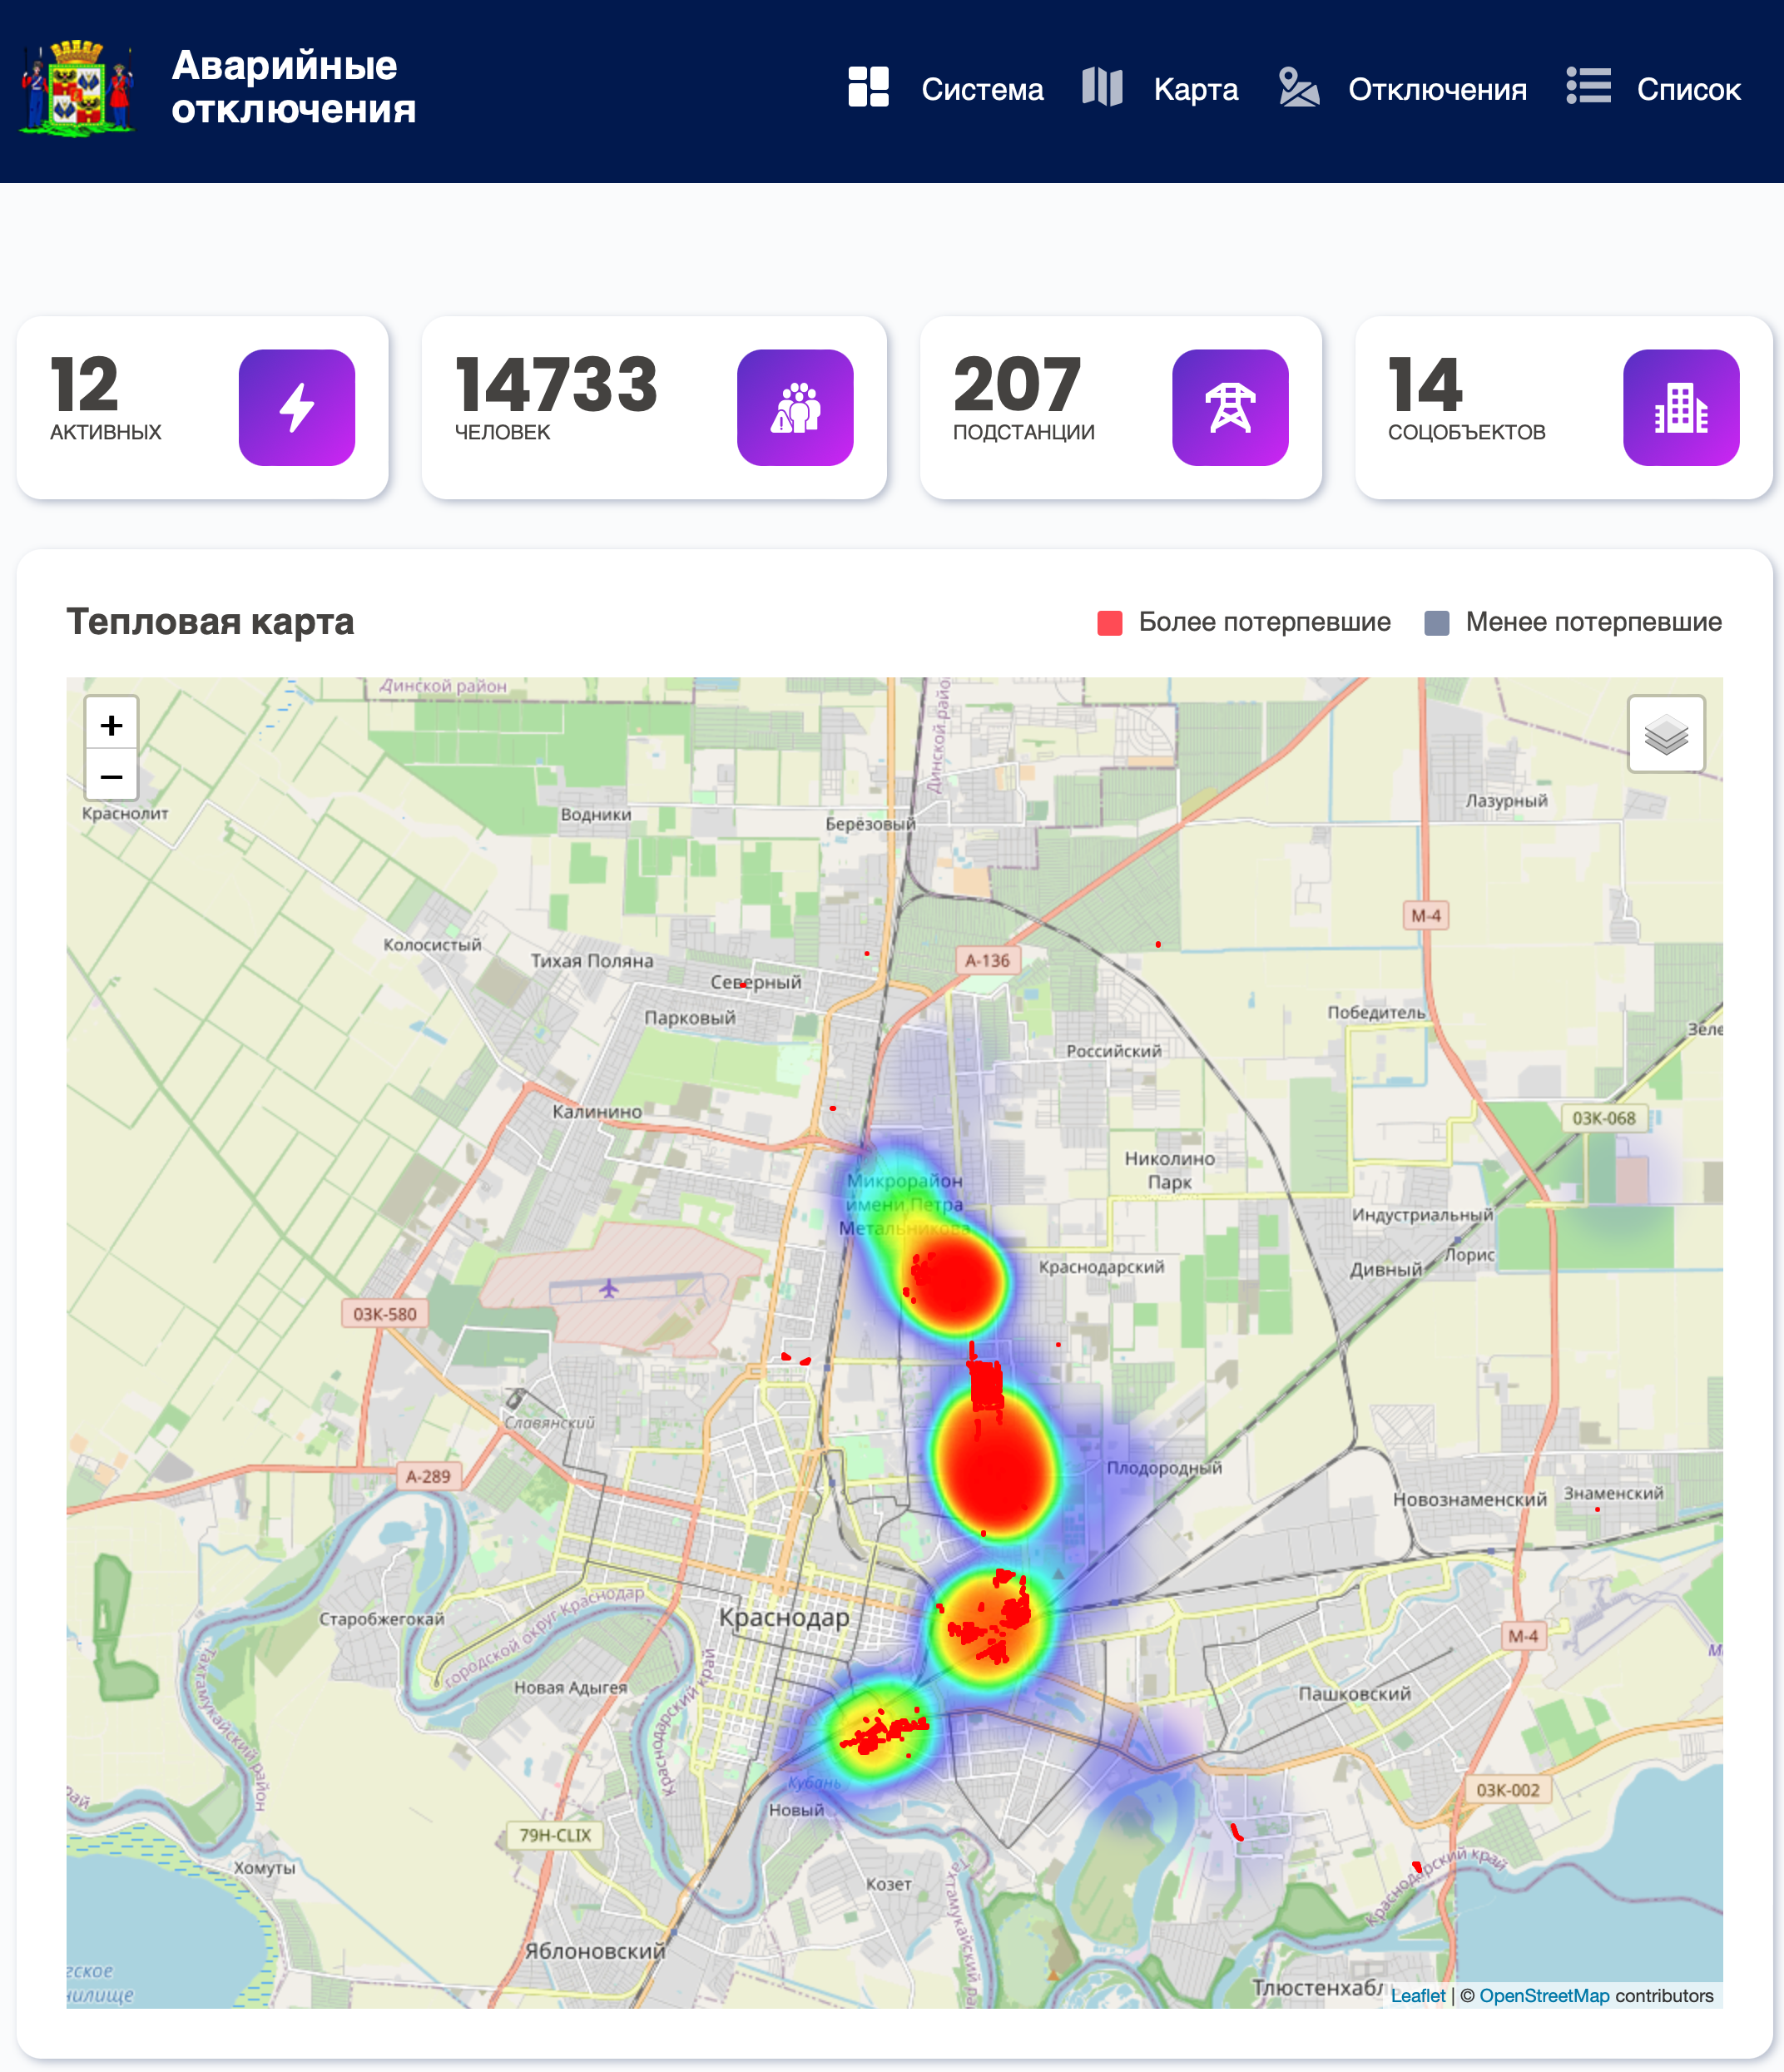Click the folded map icon beside Карта
Viewport: 1784px width, 2072px height.
coord(1102,87)
